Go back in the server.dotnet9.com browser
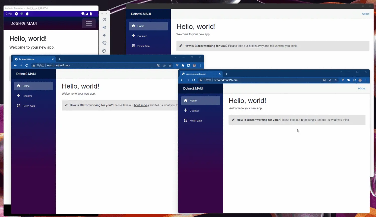The image size is (376, 217). point(182,80)
